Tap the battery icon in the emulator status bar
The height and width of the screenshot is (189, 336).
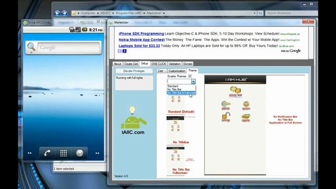tap(85, 29)
